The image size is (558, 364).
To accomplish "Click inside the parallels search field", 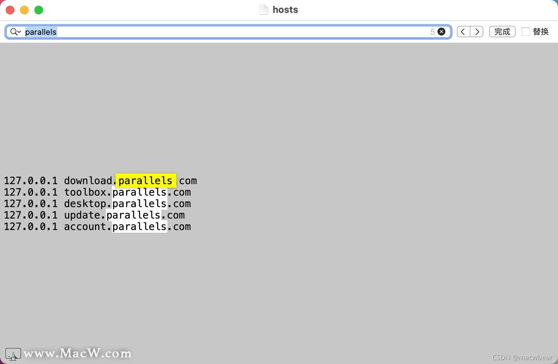I will [228, 32].
